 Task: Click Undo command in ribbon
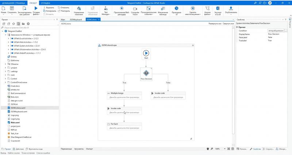click(x=64, y=8)
